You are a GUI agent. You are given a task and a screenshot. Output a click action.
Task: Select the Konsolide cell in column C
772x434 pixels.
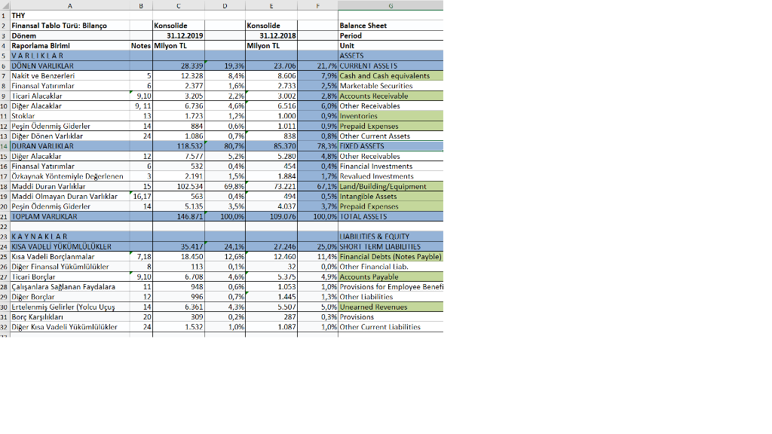(x=179, y=25)
